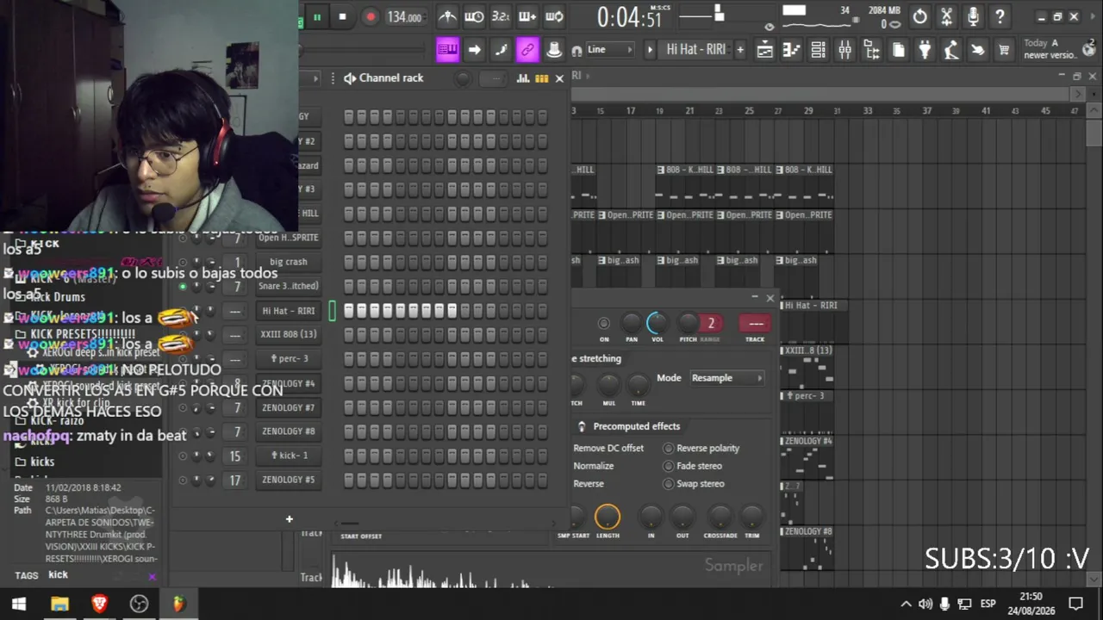Click the ESP input language indicator

pyautogui.click(x=988, y=604)
